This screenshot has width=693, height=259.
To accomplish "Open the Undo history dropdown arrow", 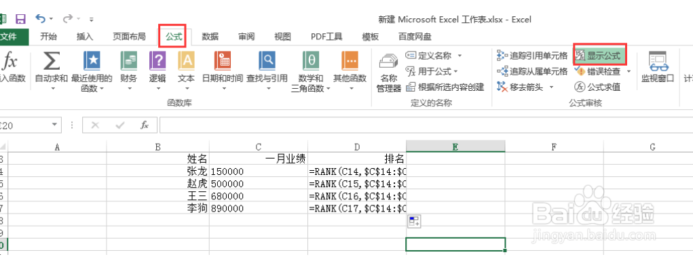I will tap(52, 19).
